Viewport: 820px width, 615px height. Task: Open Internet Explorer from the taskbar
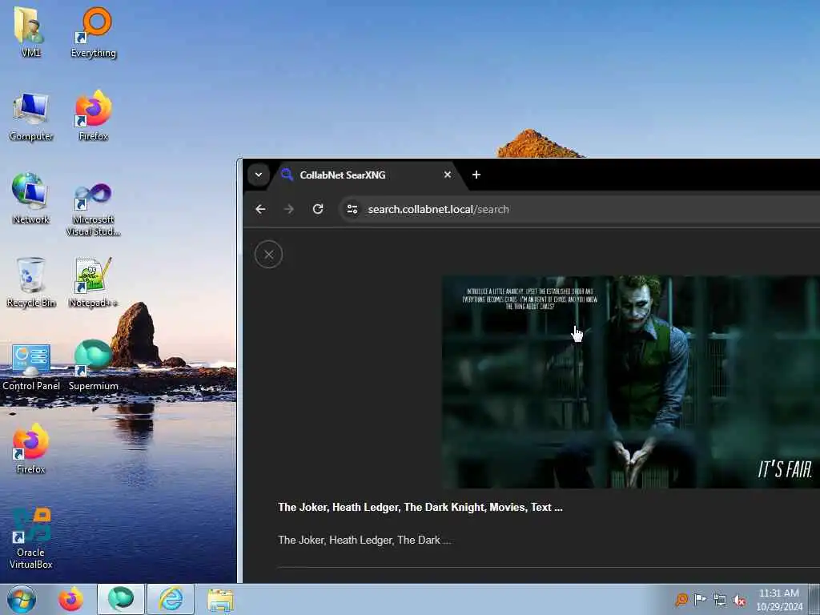click(171, 599)
